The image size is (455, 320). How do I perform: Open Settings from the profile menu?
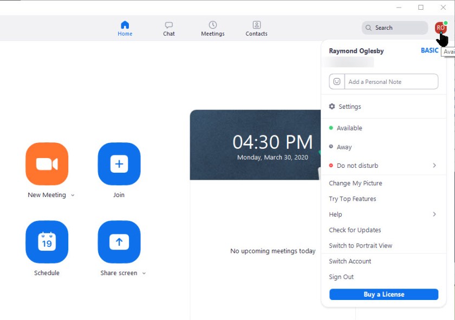click(x=349, y=107)
